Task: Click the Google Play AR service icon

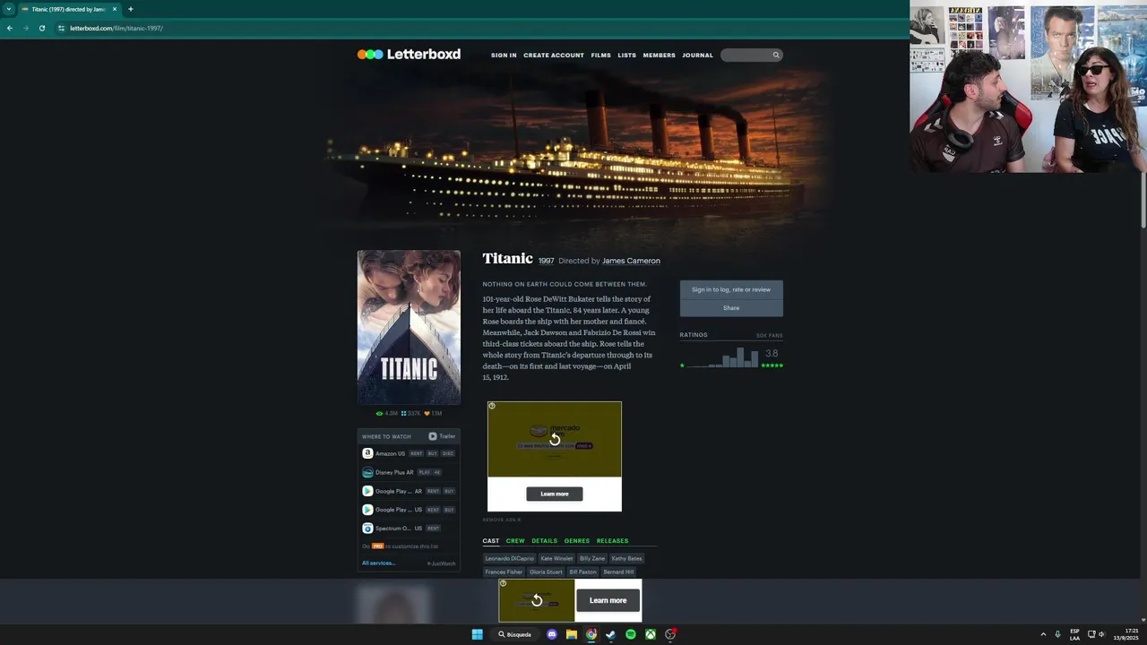Action: 367,491
